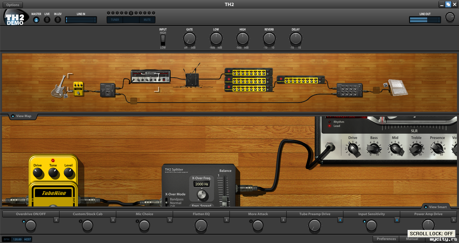The image size is (459, 243).
Task: Open the Options menu
Action: 13,5
